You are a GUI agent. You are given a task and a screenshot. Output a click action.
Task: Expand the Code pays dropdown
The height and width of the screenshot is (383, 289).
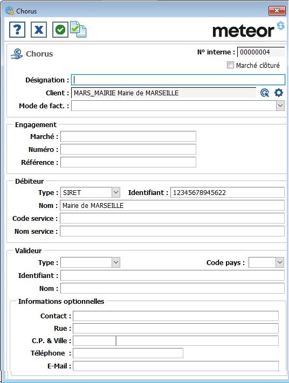coord(280,262)
